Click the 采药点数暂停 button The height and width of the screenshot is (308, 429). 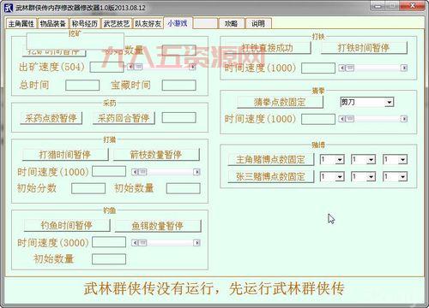point(51,118)
